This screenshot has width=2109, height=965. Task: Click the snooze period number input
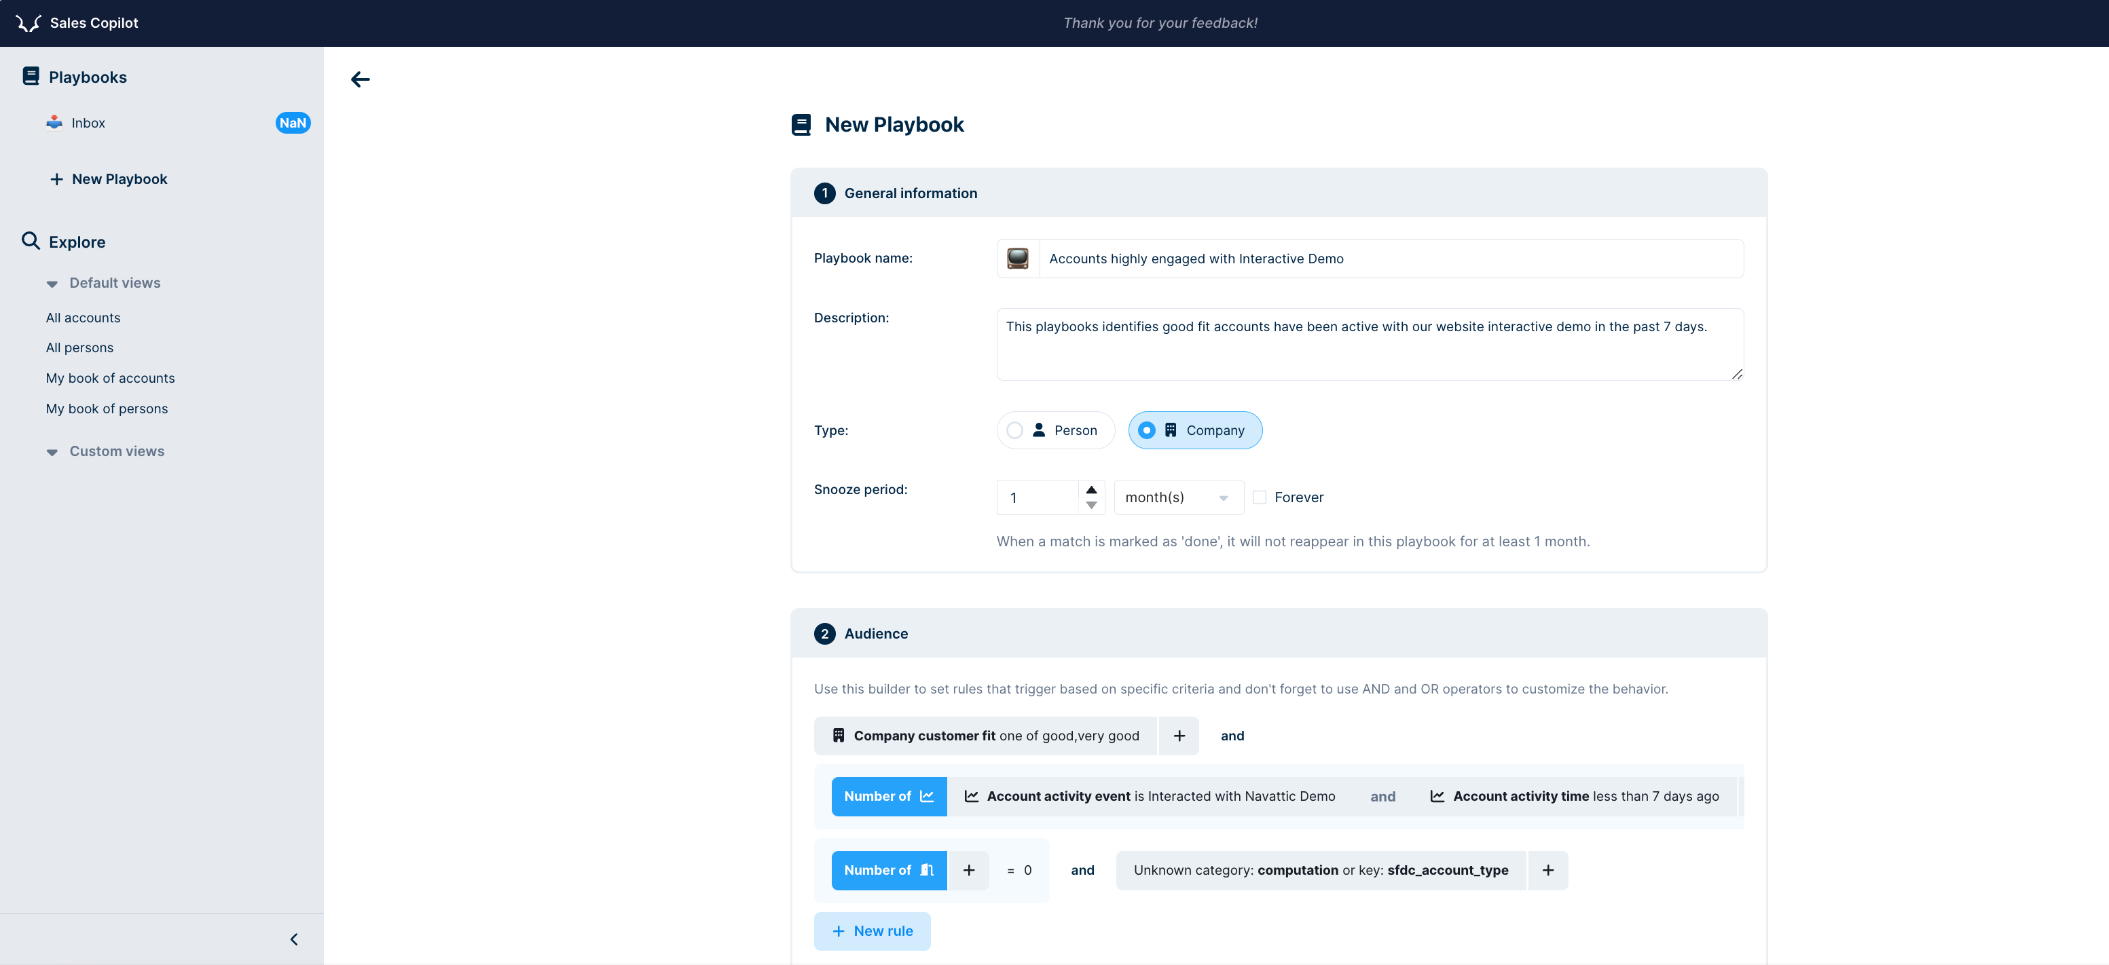click(x=1042, y=497)
